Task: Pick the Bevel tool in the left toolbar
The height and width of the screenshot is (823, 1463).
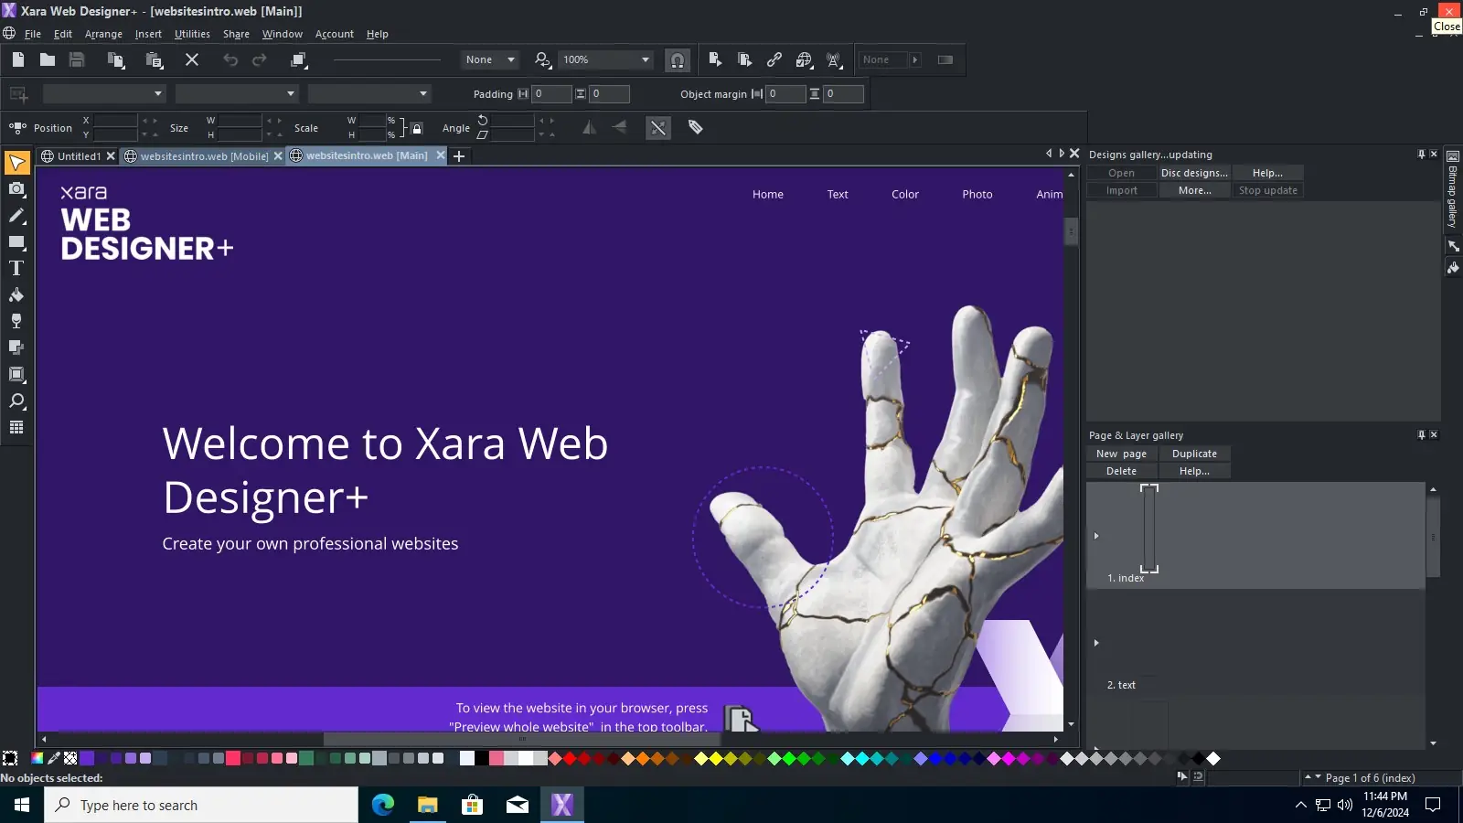Action: (x=16, y=374)
